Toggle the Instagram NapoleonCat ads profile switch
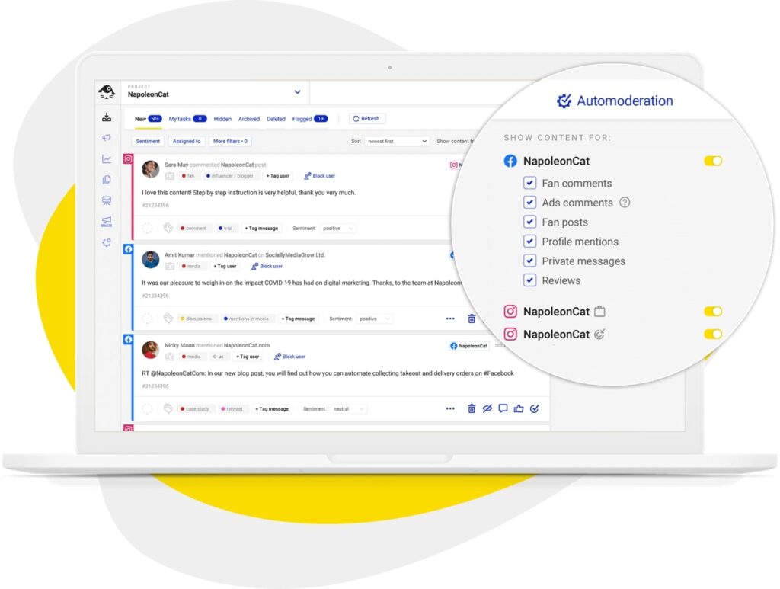780x589 pixels. point(713,334)
